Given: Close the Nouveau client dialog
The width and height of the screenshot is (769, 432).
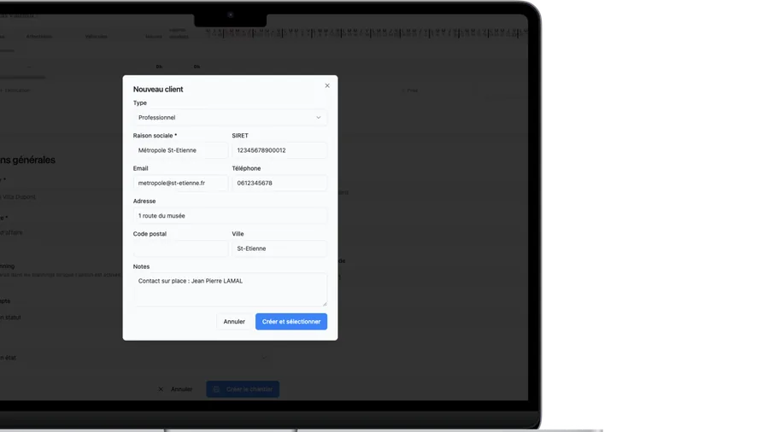Looking at the screenshot, I should pos(327,85).
